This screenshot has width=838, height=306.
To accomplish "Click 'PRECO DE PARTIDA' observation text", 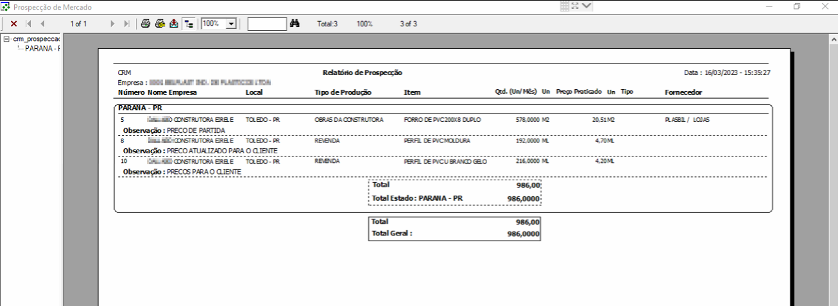I will [196, 130].
